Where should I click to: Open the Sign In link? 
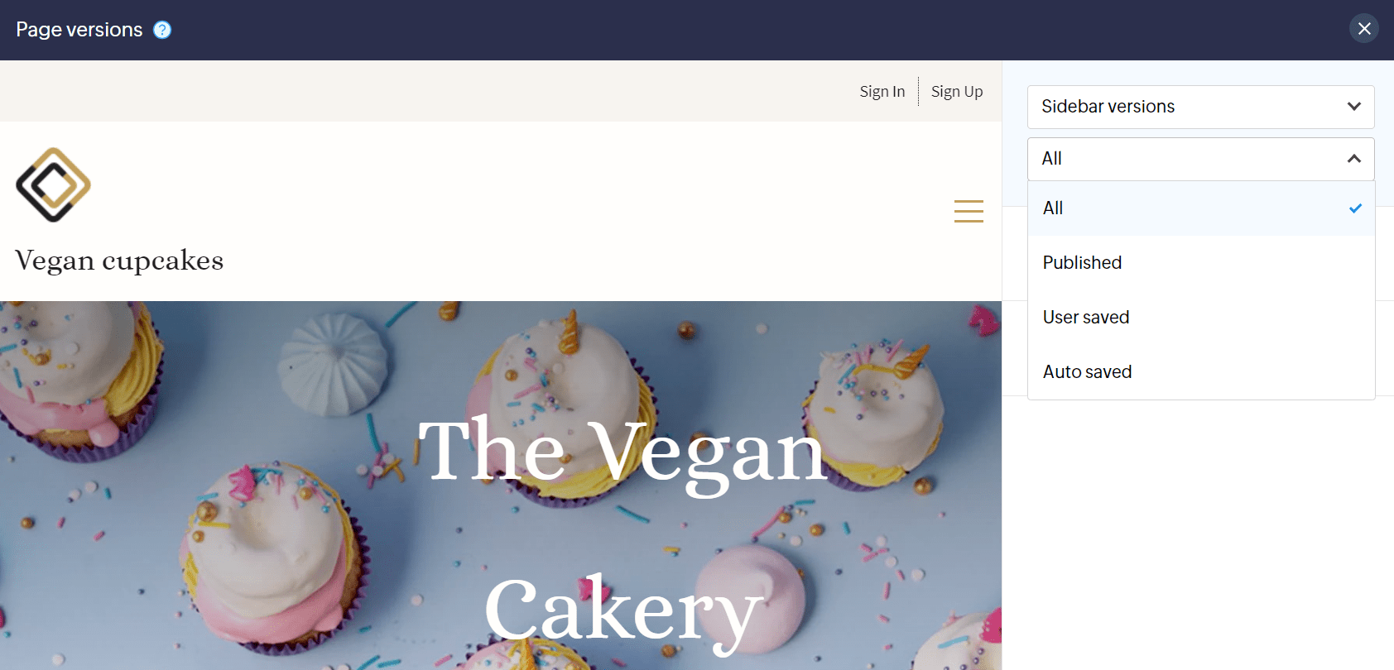pyautogui.click(x=882, y=92)
